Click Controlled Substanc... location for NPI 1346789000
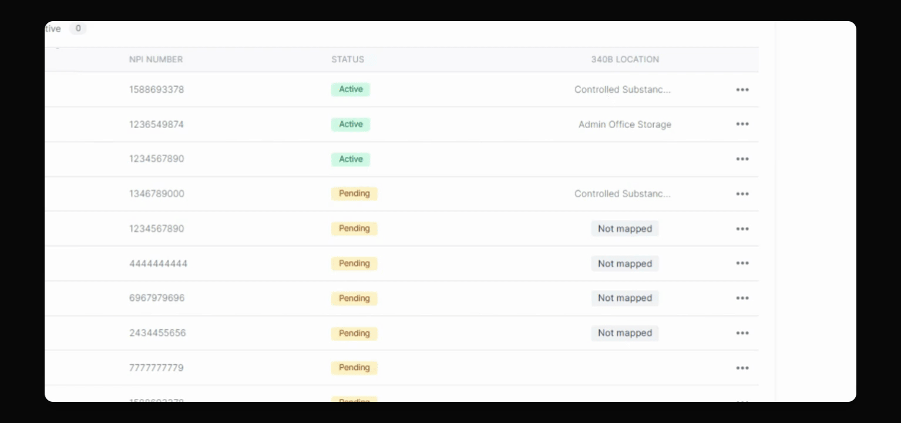This screenshot has height=423, width=901. click(623, 194)
